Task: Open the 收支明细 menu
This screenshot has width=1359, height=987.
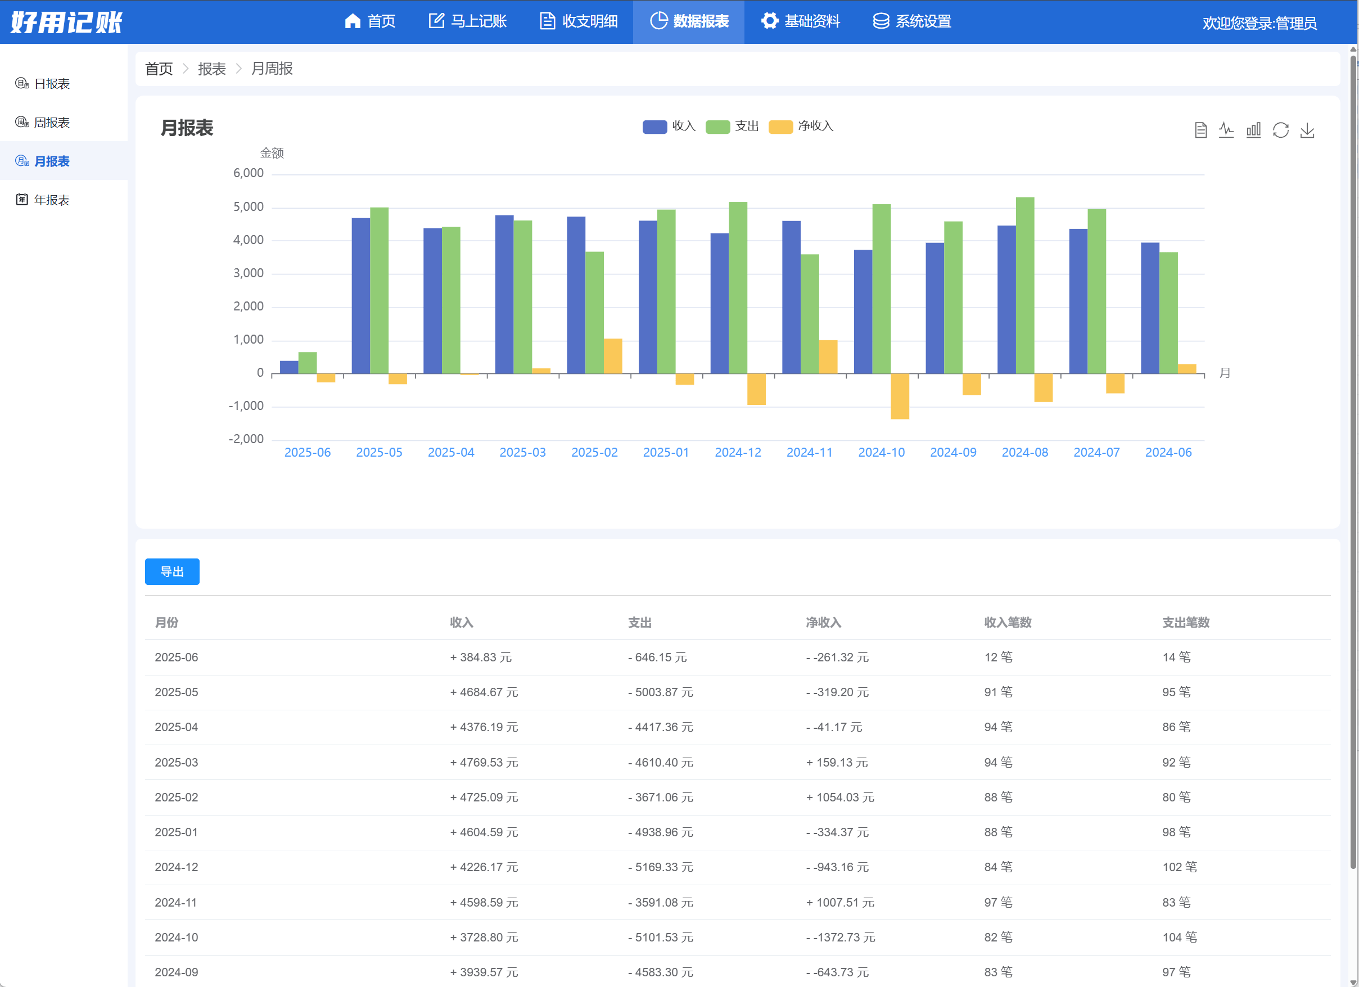Action: click(x=579, y=21)
